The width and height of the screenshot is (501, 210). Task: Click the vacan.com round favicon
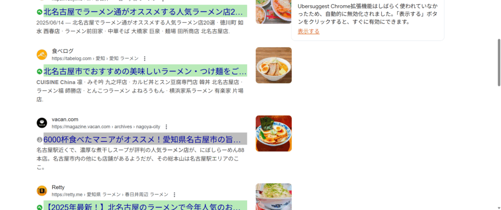(42, 123)
